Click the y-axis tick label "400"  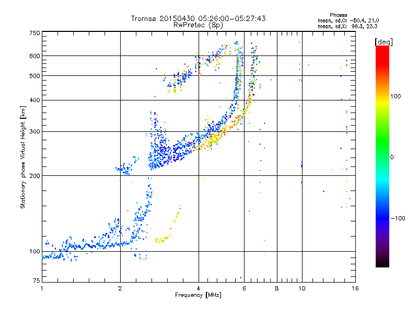(x=34, y=100)
